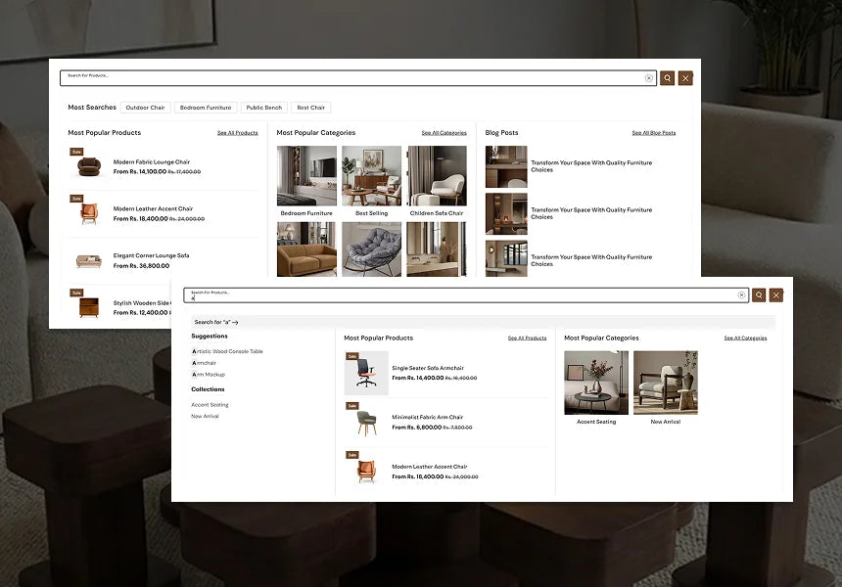Open Modern Fabric Lounge Chair product thumbnail
Screen dimensions: 842x587
pyautogui.click(x=88, y=166)
